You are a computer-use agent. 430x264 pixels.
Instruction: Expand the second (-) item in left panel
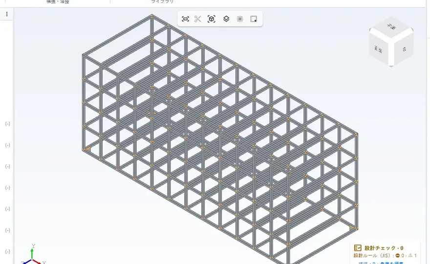8,145
